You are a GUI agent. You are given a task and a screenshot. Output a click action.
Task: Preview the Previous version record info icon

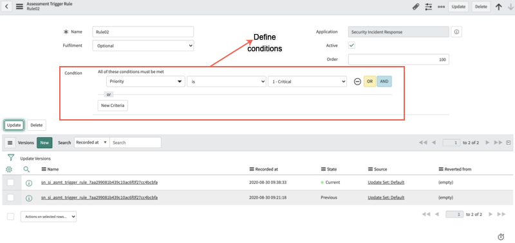click(29, 198)
